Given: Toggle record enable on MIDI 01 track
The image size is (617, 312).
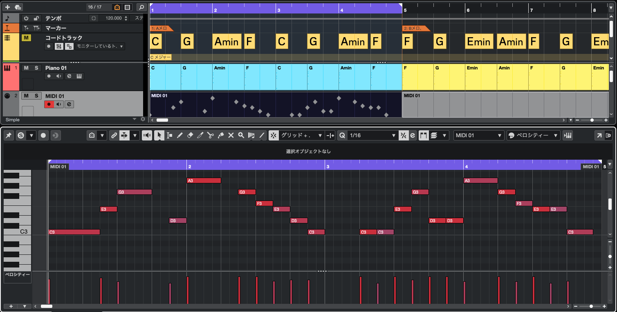Looking at the screenshot, I should (x=49, y=104).
